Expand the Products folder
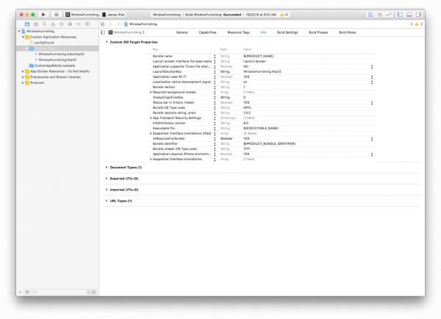The height and width of the screenshot is (319, 441). [23, 83]
